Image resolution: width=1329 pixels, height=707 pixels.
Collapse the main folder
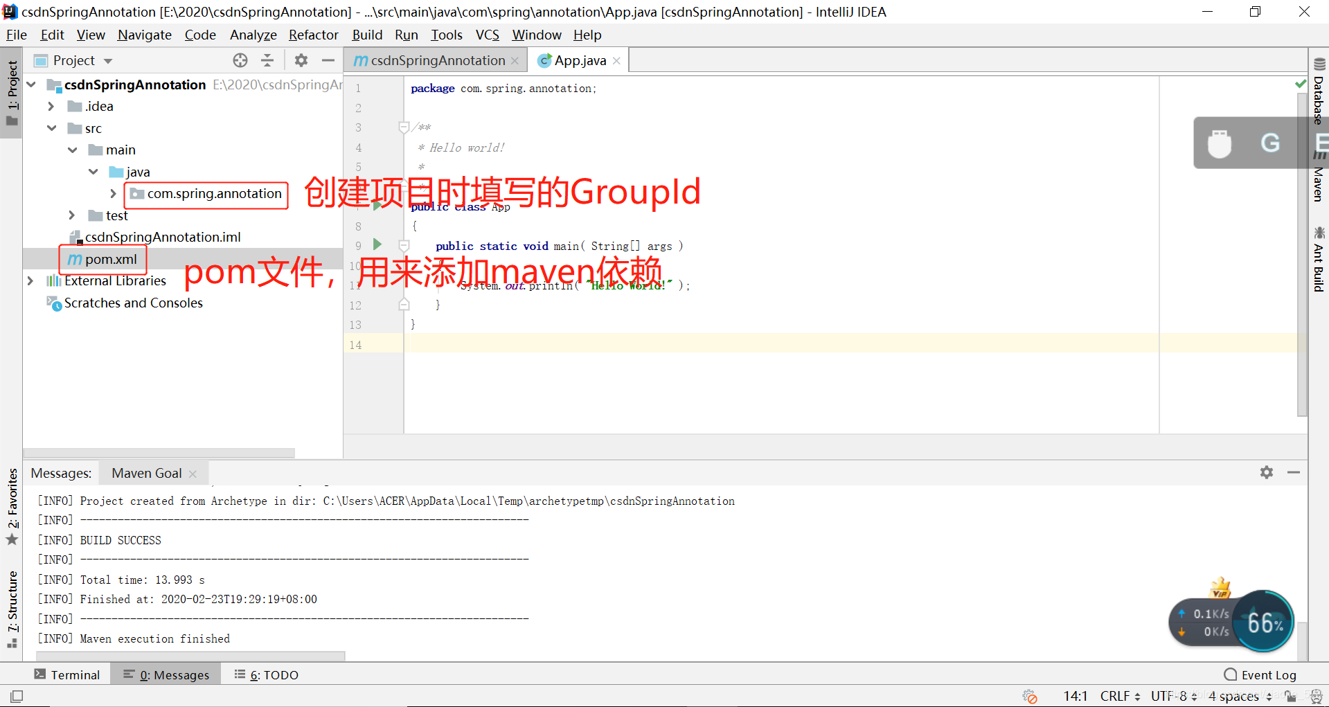tap(72, 150)
